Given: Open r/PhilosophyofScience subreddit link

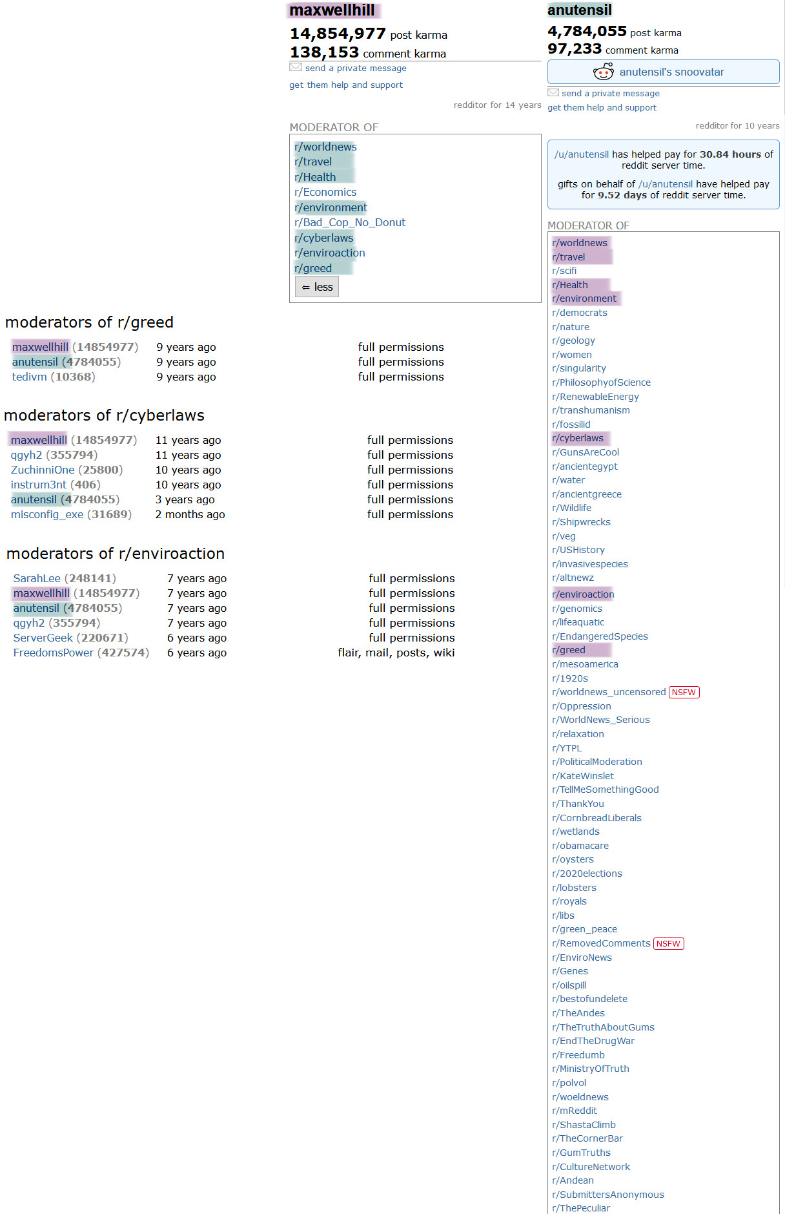Looking at the screenshot, I should point(601,382).
